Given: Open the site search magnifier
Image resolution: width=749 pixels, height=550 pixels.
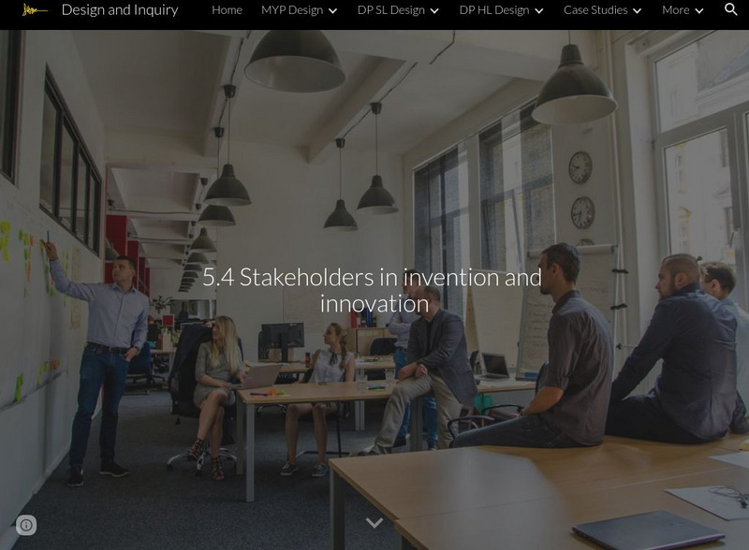Looking at the screenshot, I should pyautogui.click(x=731, y=9).
